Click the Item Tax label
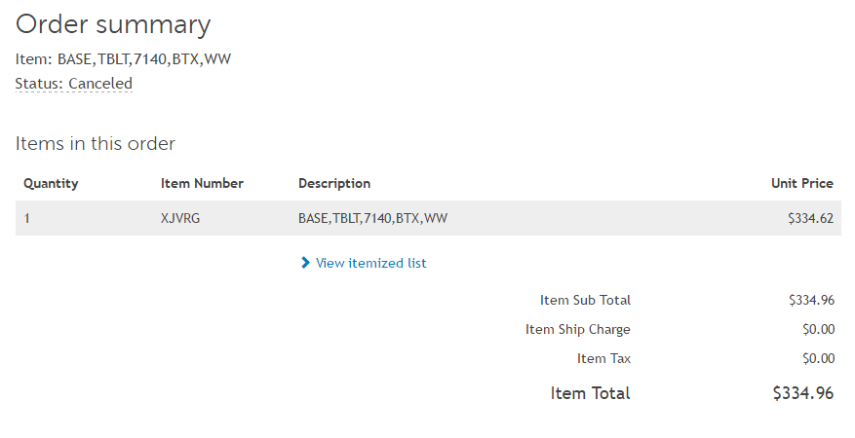The image size is (855, 438). (x=603, y=358)
